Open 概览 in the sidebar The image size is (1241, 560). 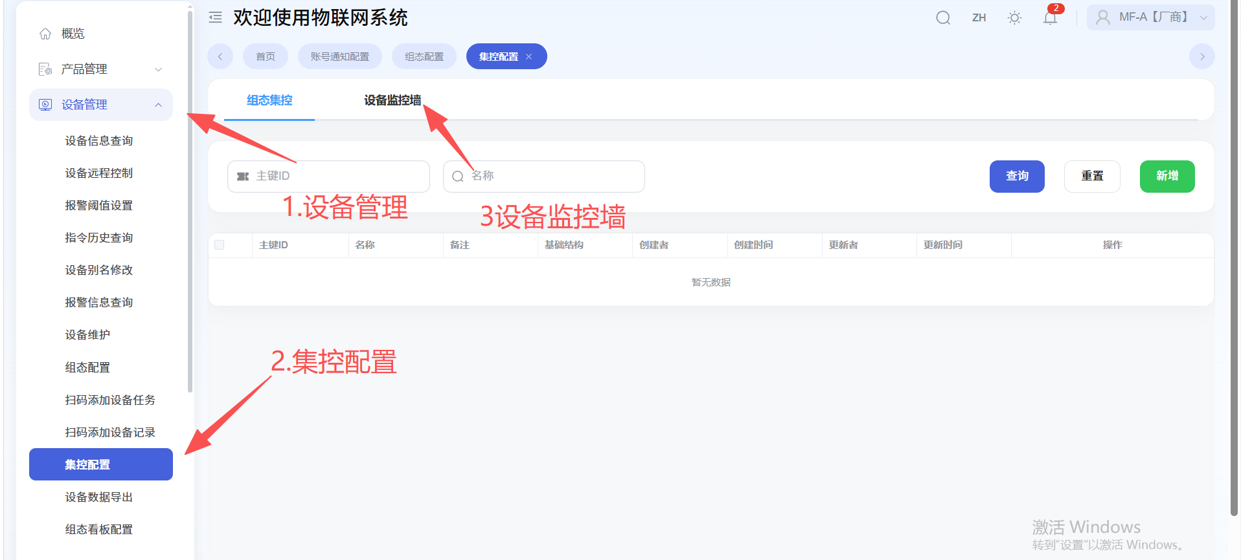tap(101, 34)
